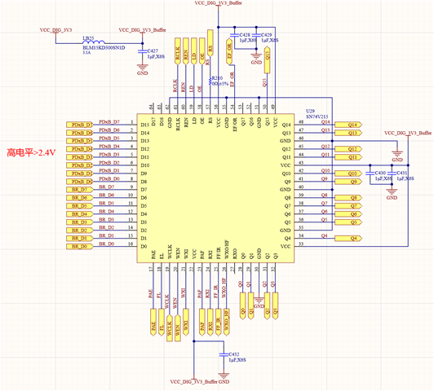Select capacitor C427 symbol
This screenshot has height=391, width=434.
[x=142, y=51]
